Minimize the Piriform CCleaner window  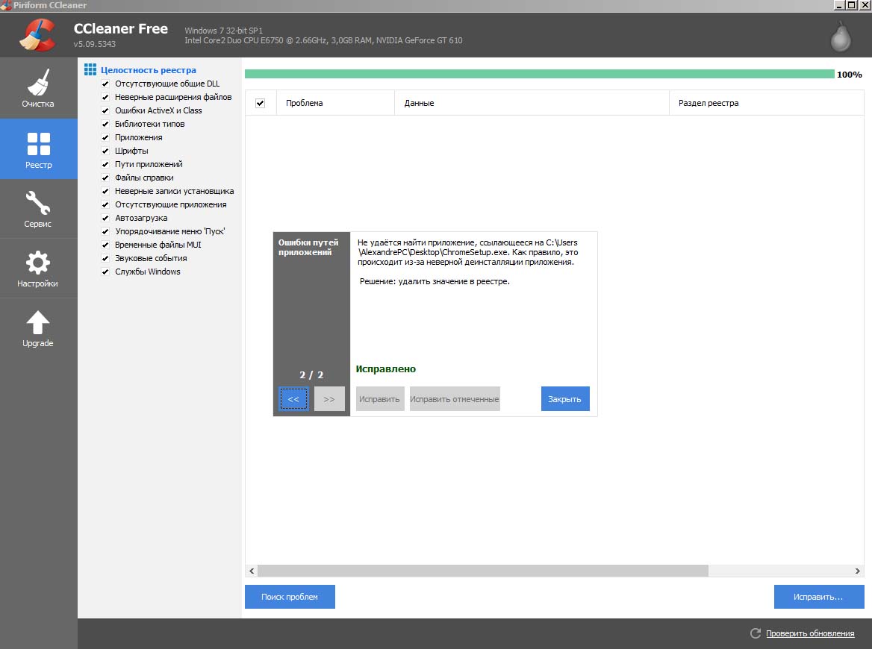pyautogui.click(x=839, y=5)
